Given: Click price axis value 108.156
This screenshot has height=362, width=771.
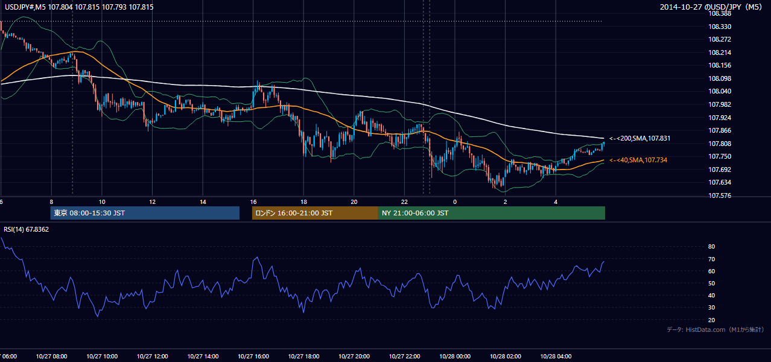Looking at the screenshot, I should [720, 65].
